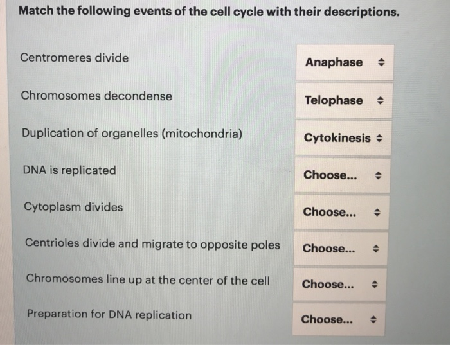Choose answer for Chromosomes line up at center
The height and width of the screenshot is (345, 450).
(x=339, y=284)
